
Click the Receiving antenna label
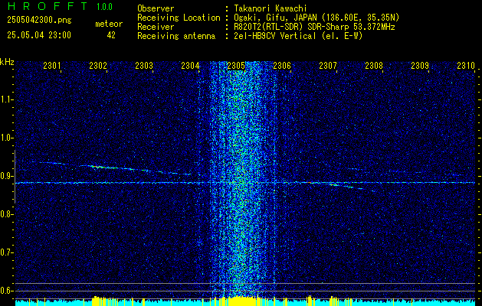(x=176, y=36)
